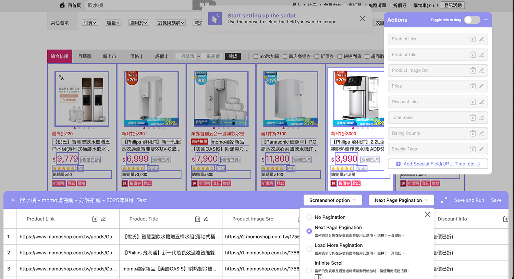Switch to 綜合排序 sorting tab
The height and width of the screenshot is (279, 514).
pos(60,56)
